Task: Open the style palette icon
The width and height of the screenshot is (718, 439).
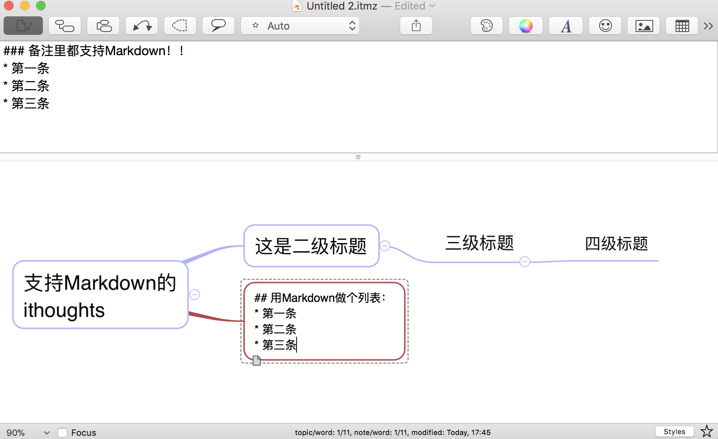Action: click(487, 26)
